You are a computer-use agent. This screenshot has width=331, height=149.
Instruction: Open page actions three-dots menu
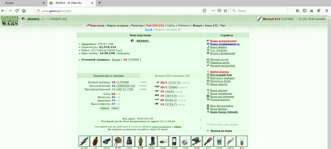coord(213,11)
